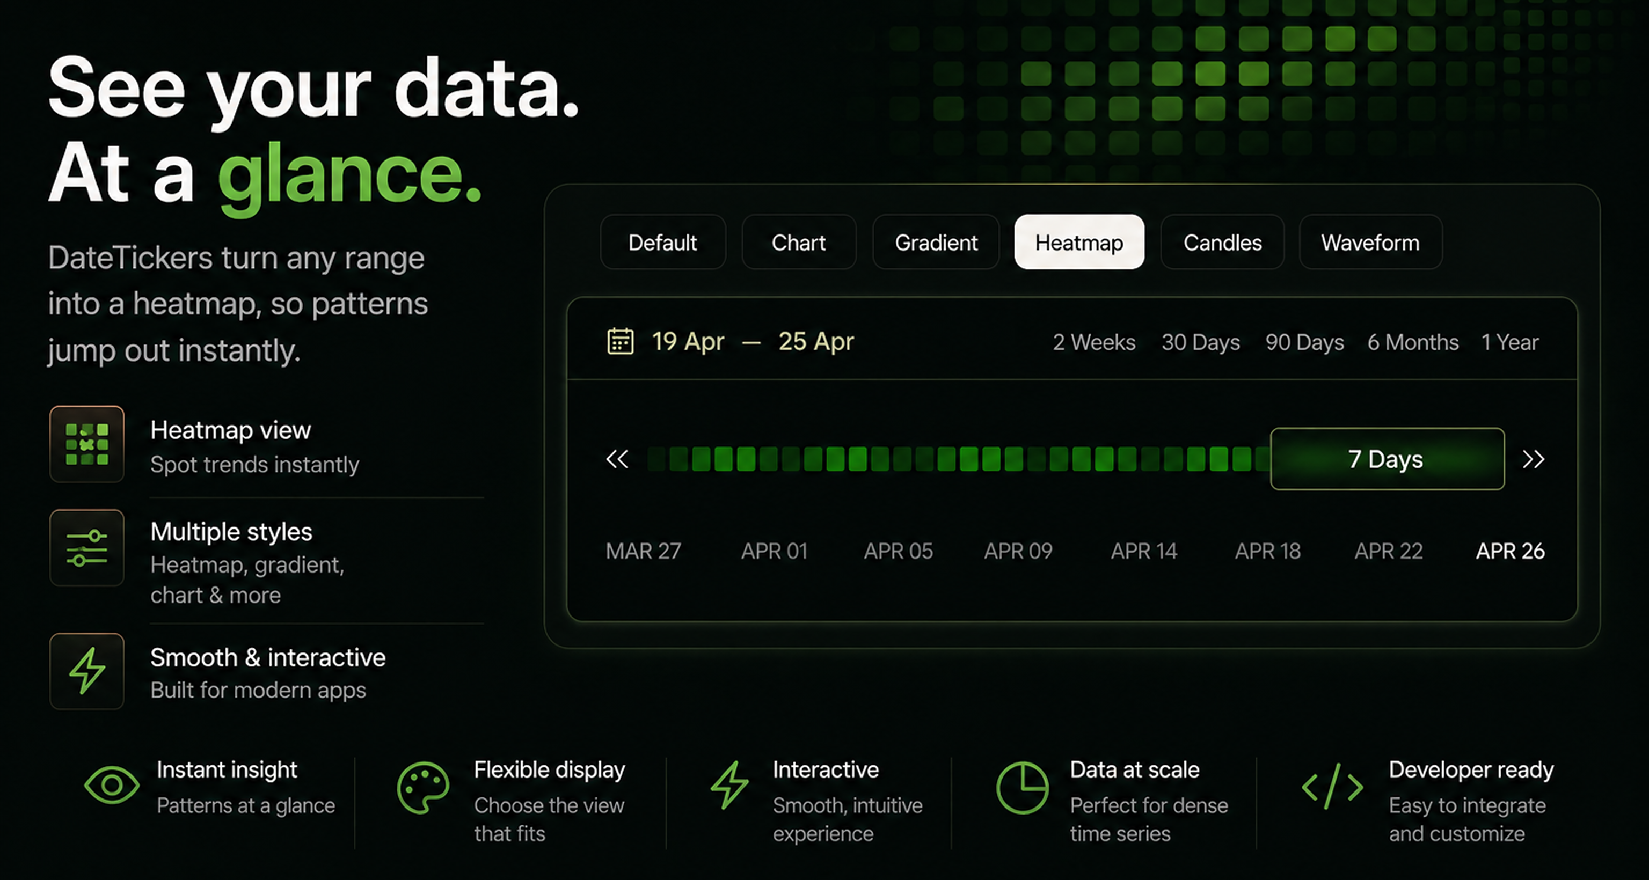Click the 'Flexible display' heading
The height and width of the screenshot is (880, 1649).
(x=549, y=770)
